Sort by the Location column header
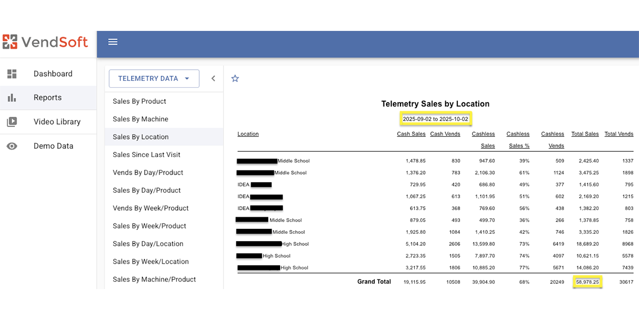The width and height of the screenshot is (639, 320). pyautogui.click(x=248, y=134)
